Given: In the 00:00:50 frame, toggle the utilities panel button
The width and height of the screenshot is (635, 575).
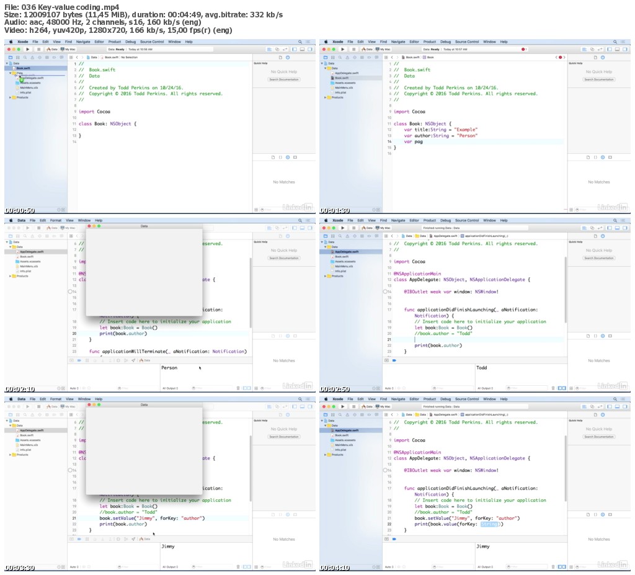Looking at the screenshot, I should [x=310, y=50].
